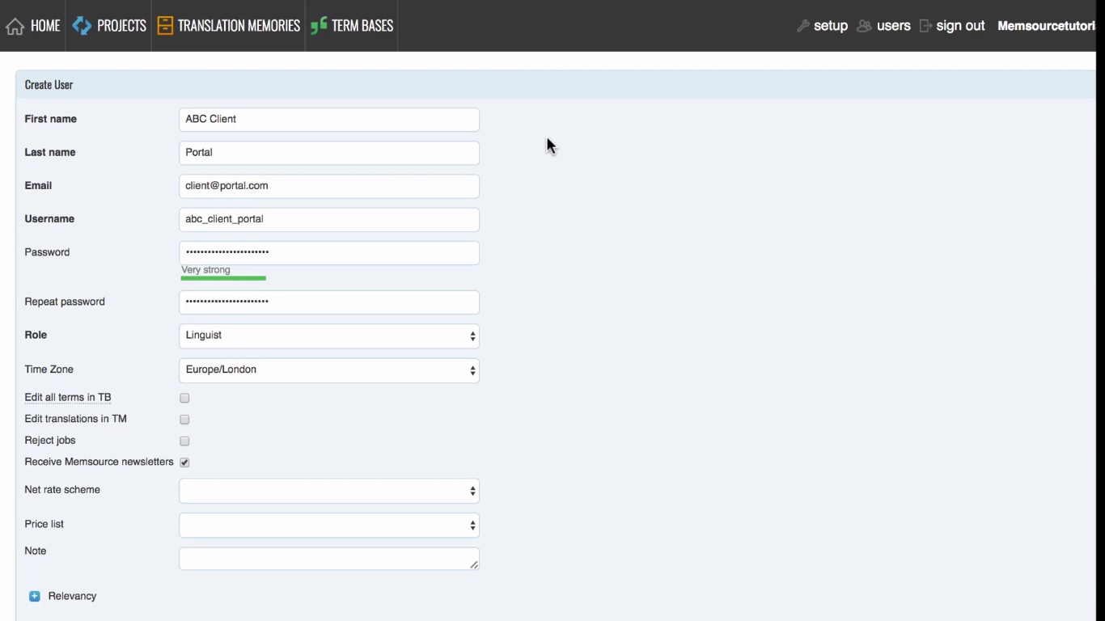Open the Time Zone dropdown
This screenshot has height=621, width=1105.
click(328, 370)
